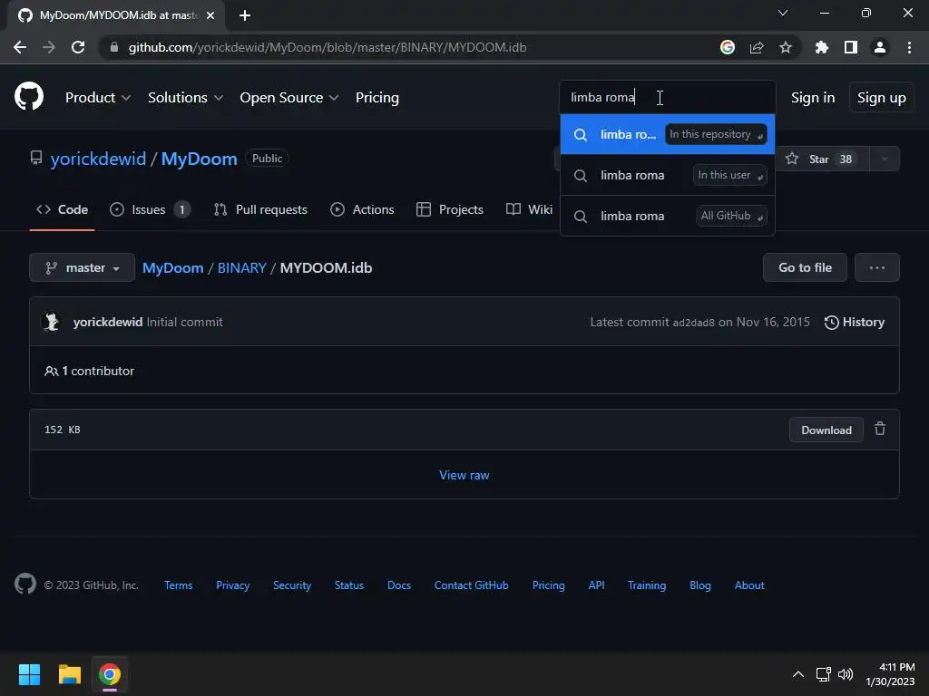Switch to the Code tab
The image size is (929, 696).
[63, 209]
